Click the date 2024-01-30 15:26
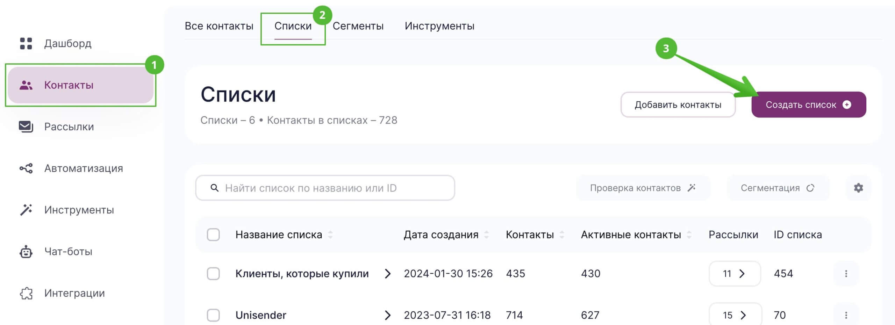The image size is (895, 325). [x=448, y=274]
